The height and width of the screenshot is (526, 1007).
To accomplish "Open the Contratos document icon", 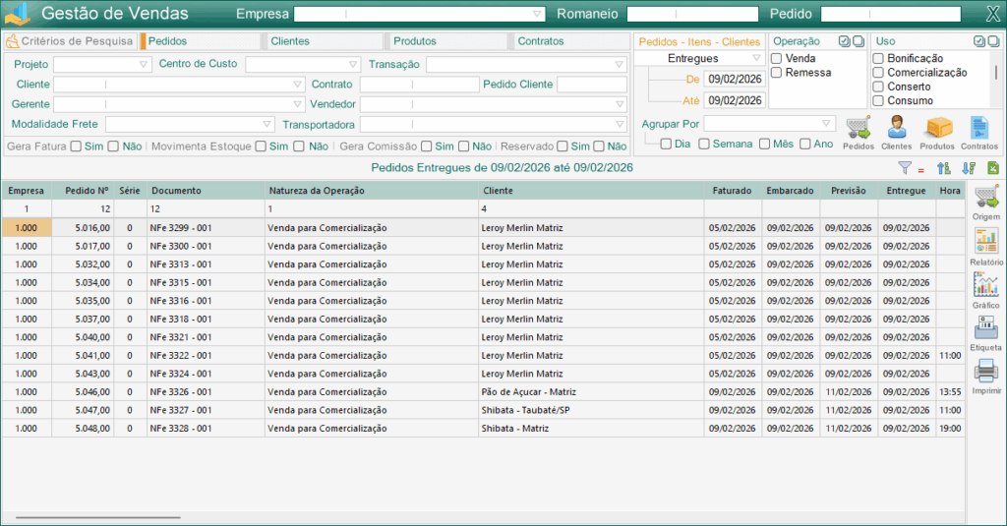I will coord(978,127).
